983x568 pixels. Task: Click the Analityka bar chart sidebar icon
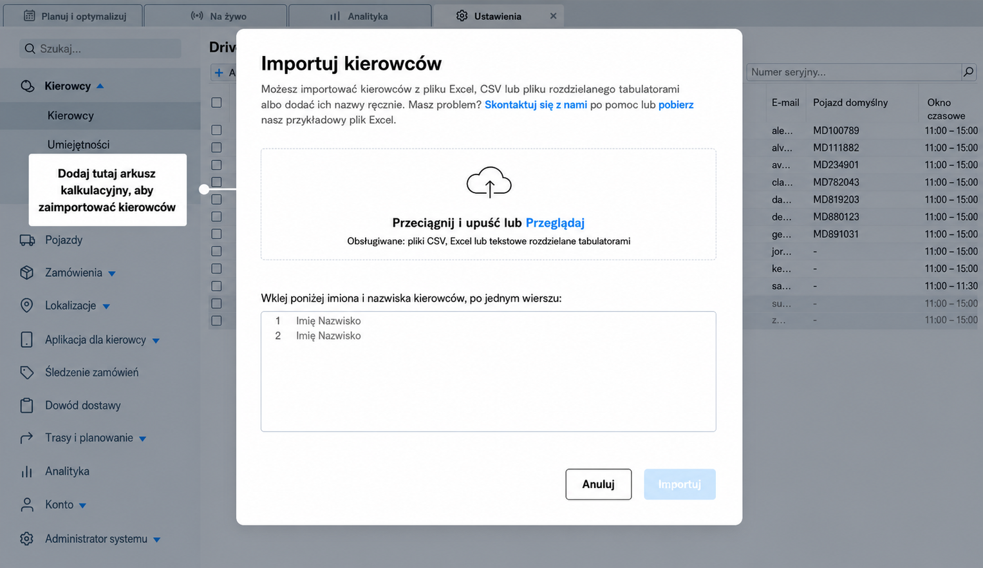coord(26,471)
